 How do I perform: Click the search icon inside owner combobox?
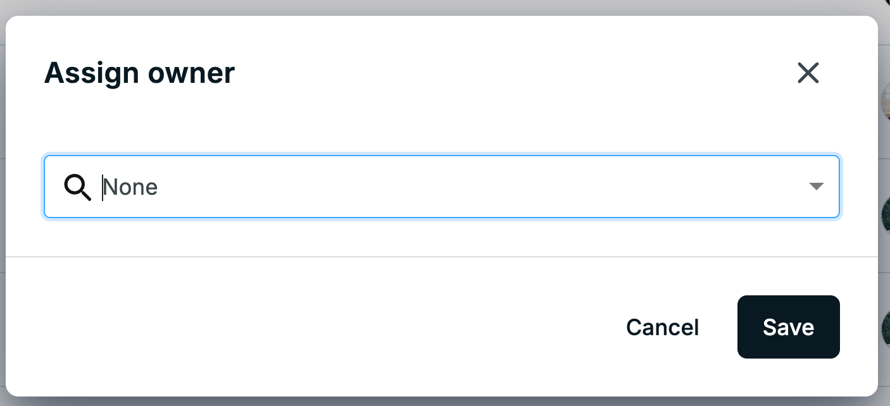click(78, 188)
